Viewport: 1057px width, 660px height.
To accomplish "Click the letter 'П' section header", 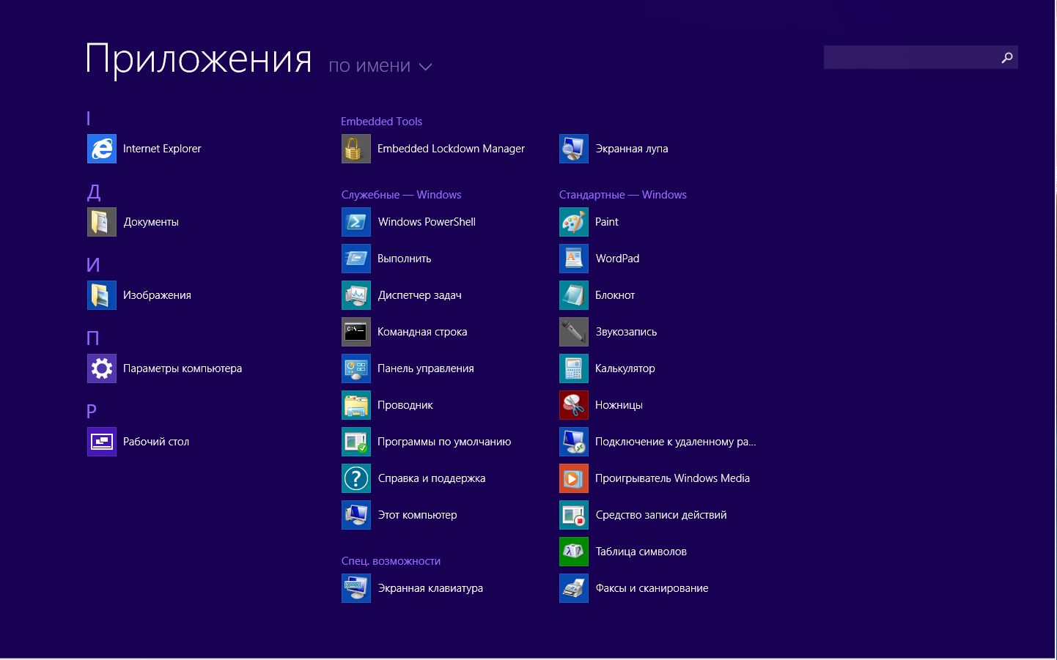I will point(93,338).
